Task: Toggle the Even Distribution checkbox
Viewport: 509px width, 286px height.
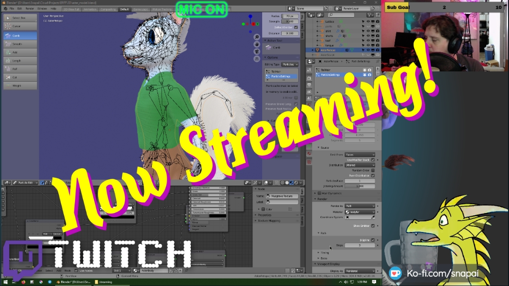Action: pos(373,175)
